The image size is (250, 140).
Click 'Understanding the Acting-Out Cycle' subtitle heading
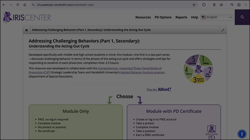point(59,46)
